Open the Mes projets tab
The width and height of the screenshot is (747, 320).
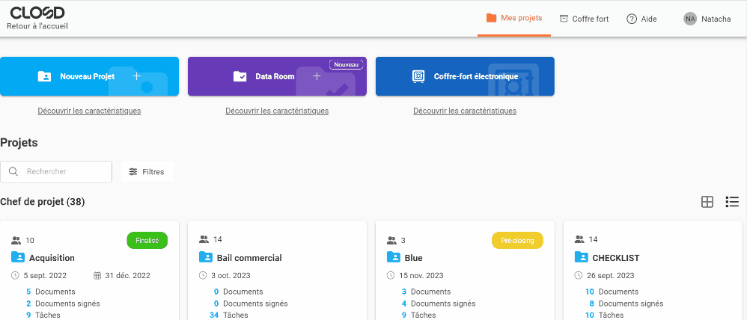tap(514, 19)
